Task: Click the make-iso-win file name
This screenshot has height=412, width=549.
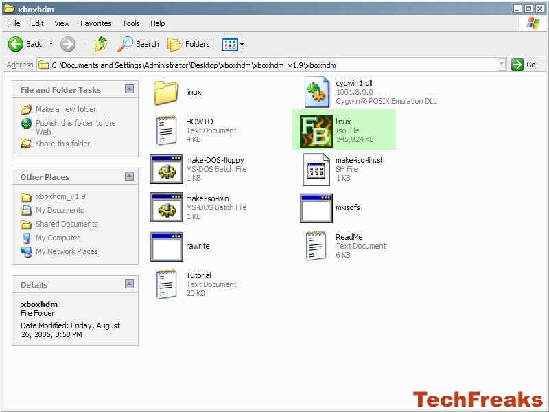Action: pos(207,198)
